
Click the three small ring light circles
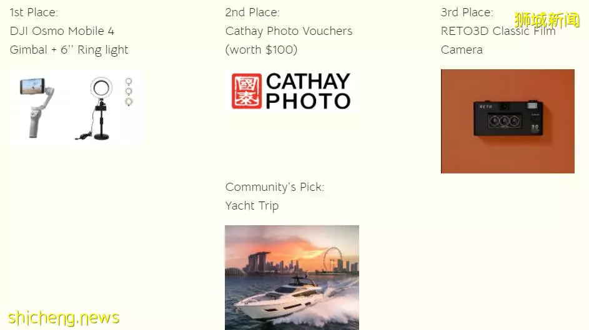pyautogui.click(x=129, y=92)
